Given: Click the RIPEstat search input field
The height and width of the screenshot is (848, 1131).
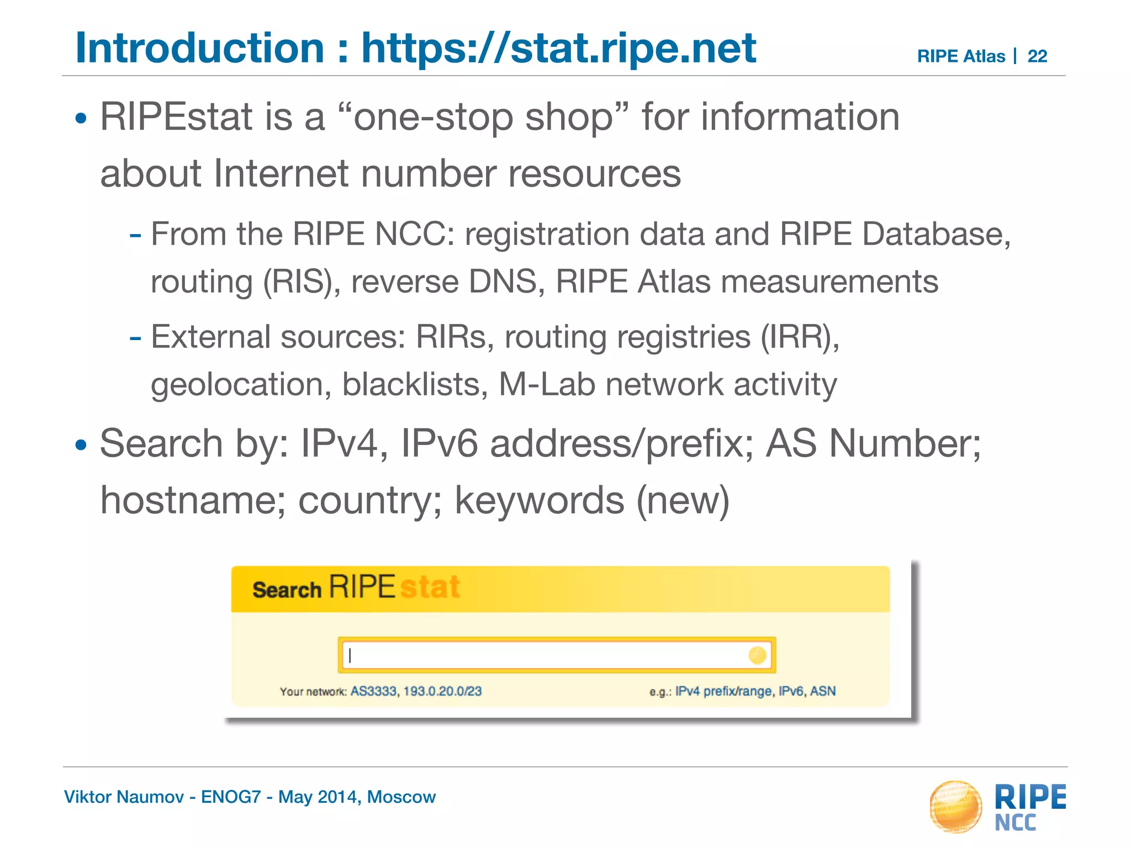Looking at the screenshot, I should coord(557,655).
